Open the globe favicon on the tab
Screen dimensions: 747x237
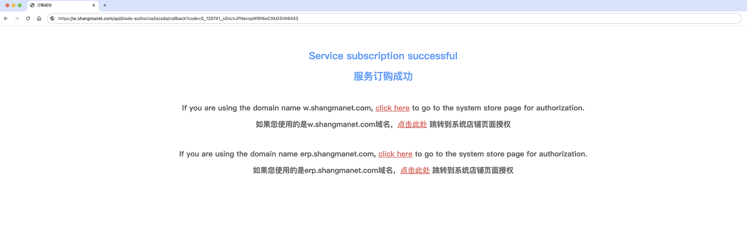coord(32,5)
